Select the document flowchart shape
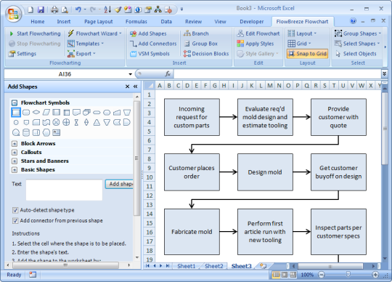Screen dimensions: 392x282 point(76,113)
